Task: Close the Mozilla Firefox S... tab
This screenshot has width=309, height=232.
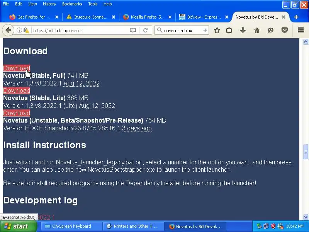Action: 170,17
